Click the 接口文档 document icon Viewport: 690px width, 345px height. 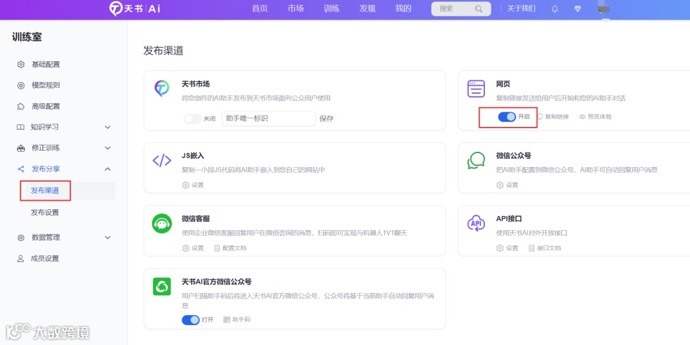(x=531, y=248)
